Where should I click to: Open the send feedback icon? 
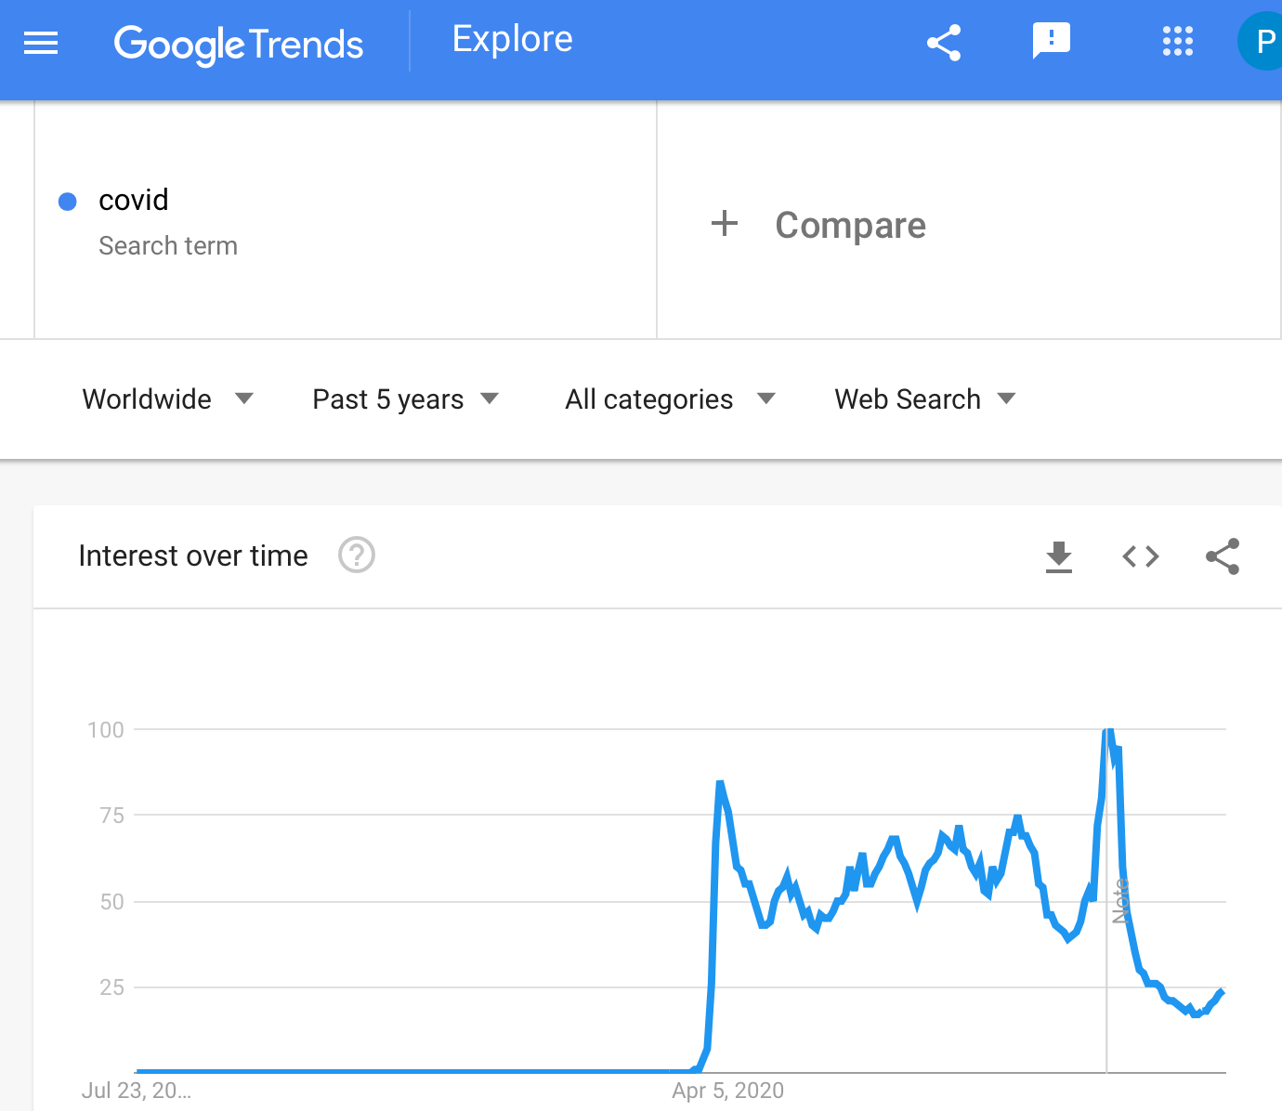pos(1052,42)
